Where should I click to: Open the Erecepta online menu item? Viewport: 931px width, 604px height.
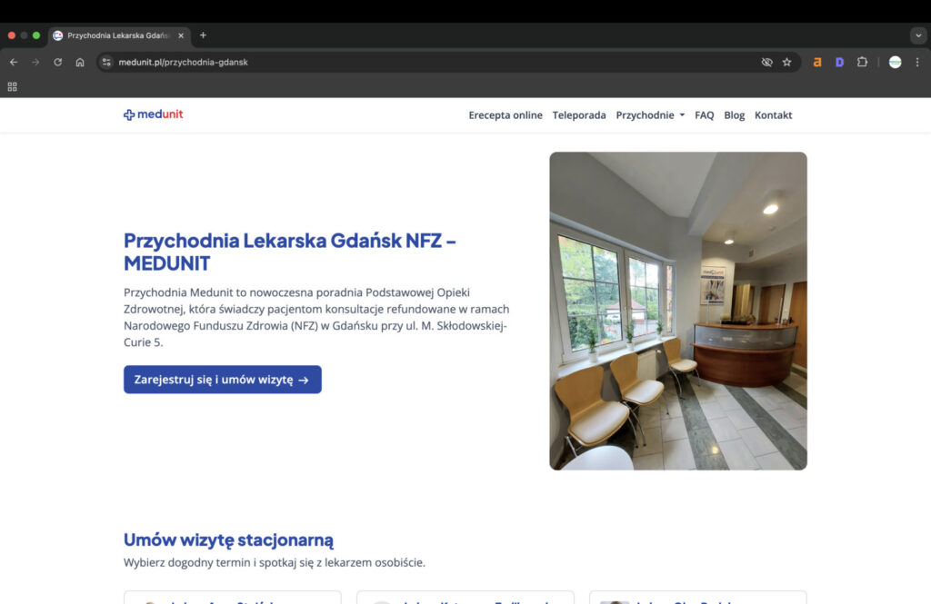(506, 115)
